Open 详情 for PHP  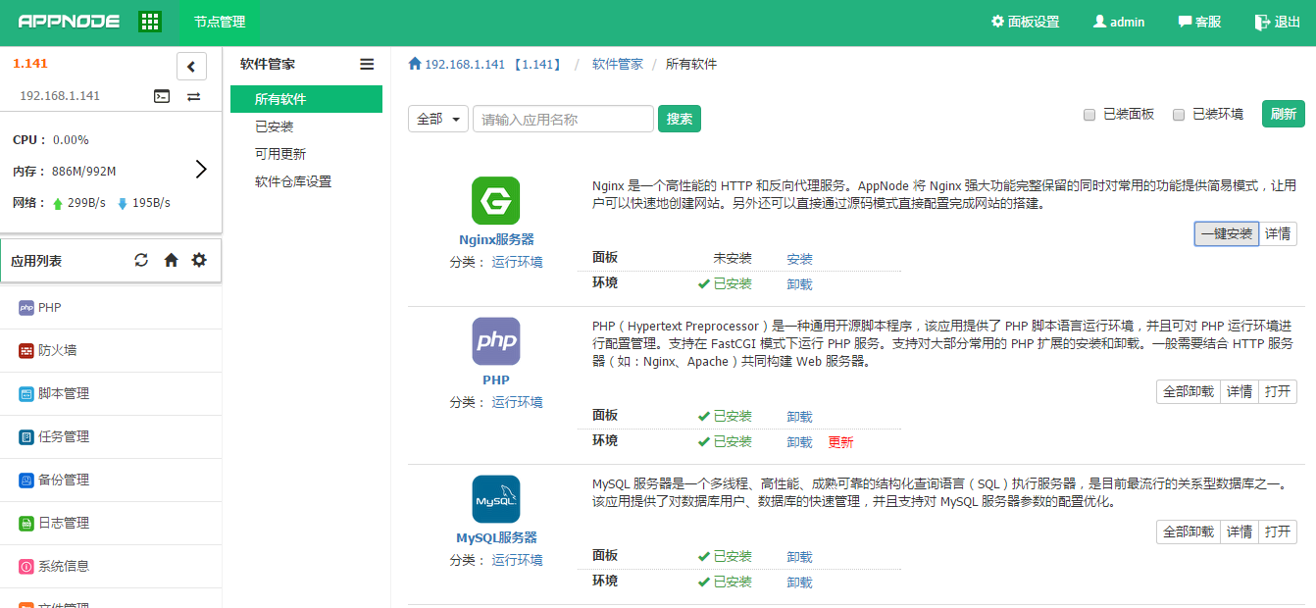click(x=1240, y=392)
